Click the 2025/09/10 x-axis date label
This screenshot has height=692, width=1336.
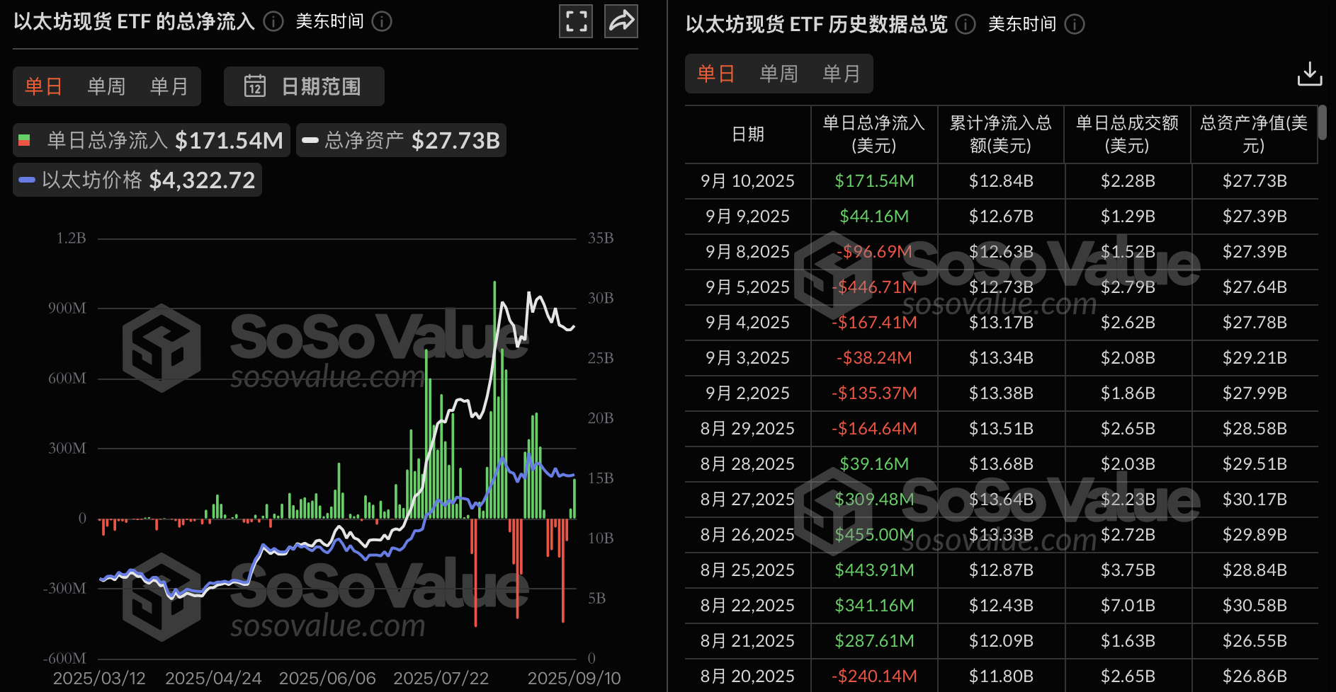click(x=574, y=678)
